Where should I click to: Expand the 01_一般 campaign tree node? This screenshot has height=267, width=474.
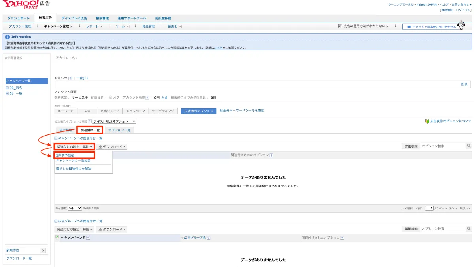coord(7,93)
